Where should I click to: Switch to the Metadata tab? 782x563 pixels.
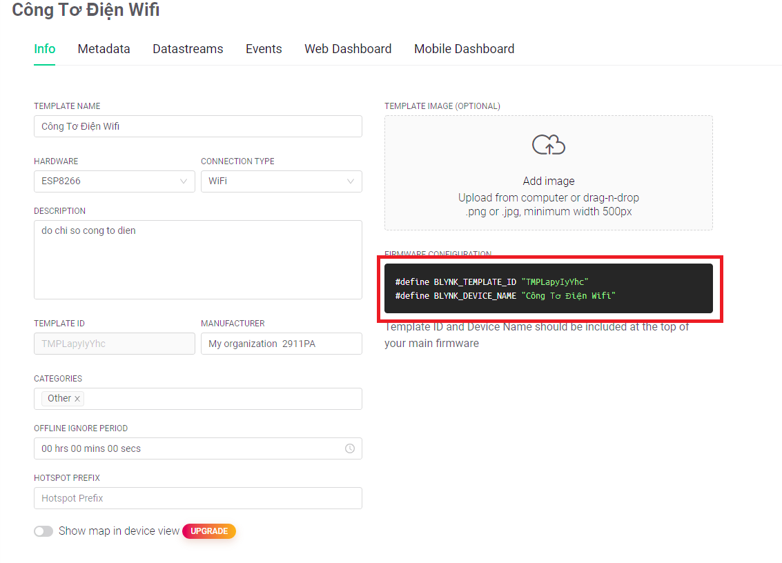pyautogui.click(x=104, y=49)
